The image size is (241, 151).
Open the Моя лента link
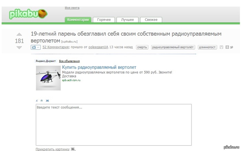click(x=72, y=8)
